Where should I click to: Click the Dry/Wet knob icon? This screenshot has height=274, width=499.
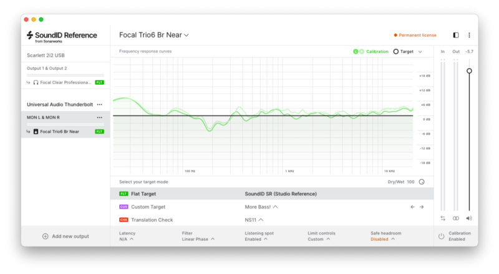(422, 182)
